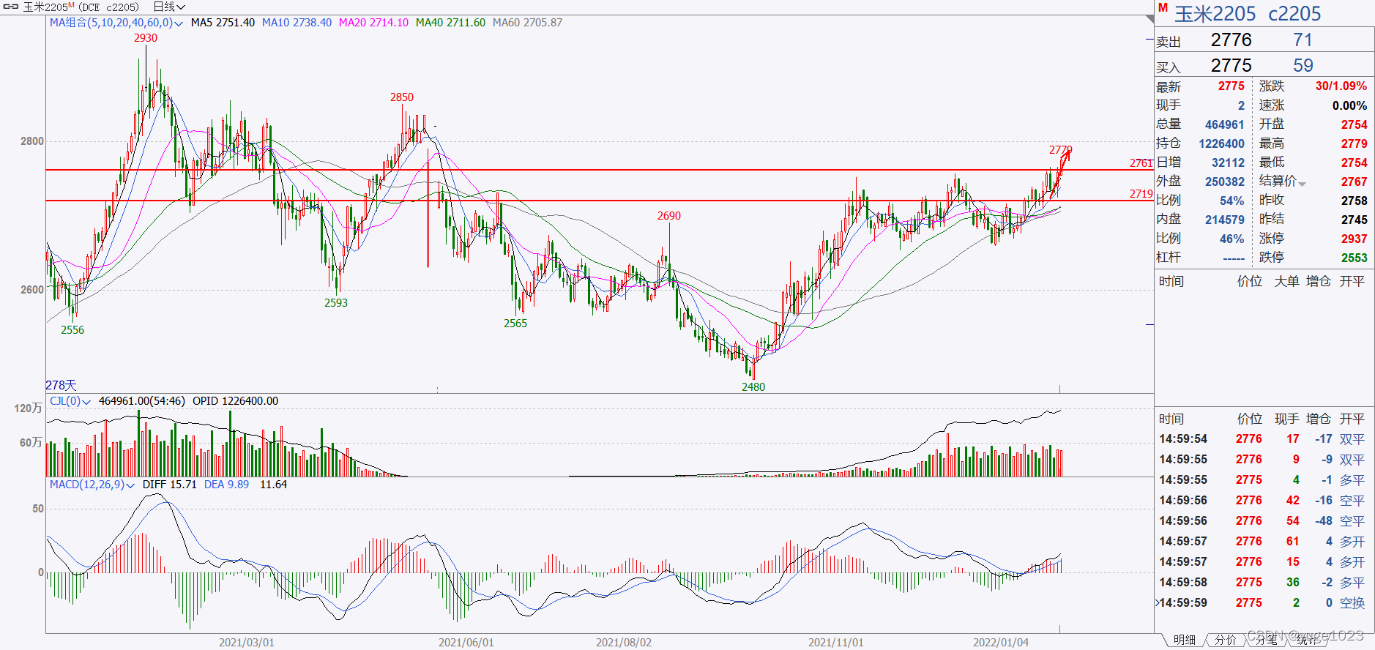
Task: Click the 2719 horizontal line price label
Action: point(1141,194)
